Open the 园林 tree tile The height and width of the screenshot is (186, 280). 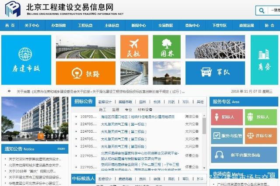click(x=167, y=47)
